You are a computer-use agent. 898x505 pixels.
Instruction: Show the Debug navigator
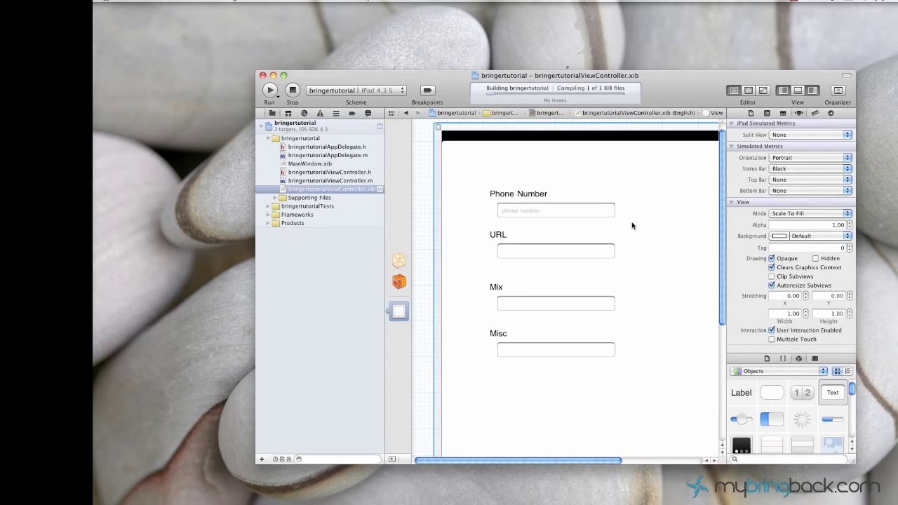coord(336,113)
